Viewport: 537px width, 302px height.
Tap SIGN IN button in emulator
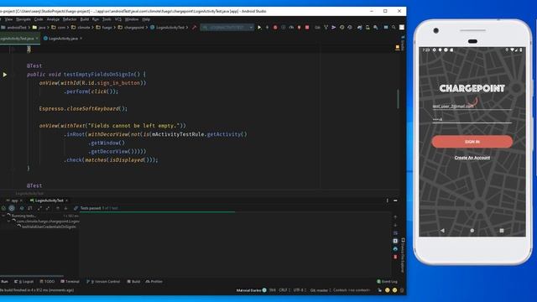click(472, 142)
